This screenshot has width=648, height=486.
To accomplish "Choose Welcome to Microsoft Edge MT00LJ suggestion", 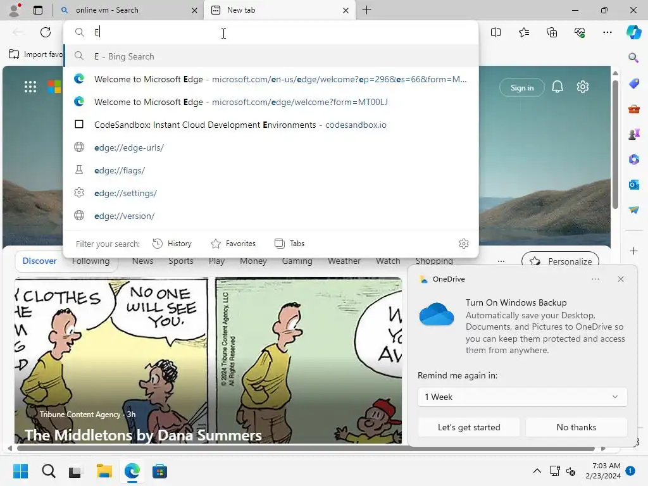I will coord(271,102).
